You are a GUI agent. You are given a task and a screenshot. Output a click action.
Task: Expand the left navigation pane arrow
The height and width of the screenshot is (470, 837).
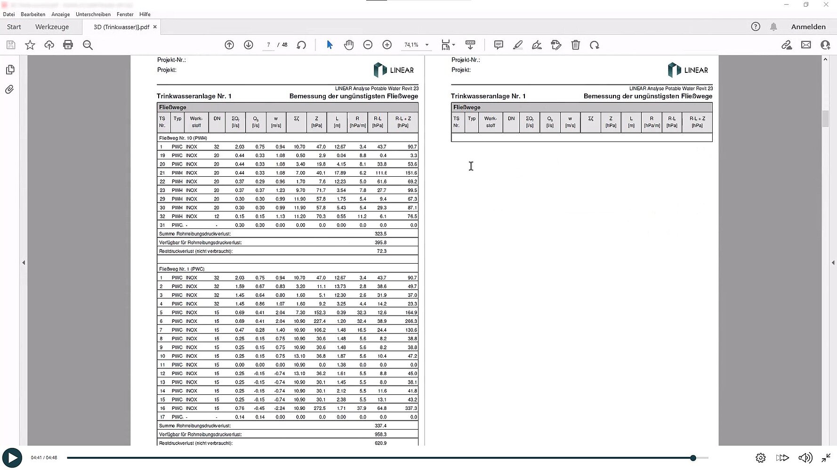point(24,263)
